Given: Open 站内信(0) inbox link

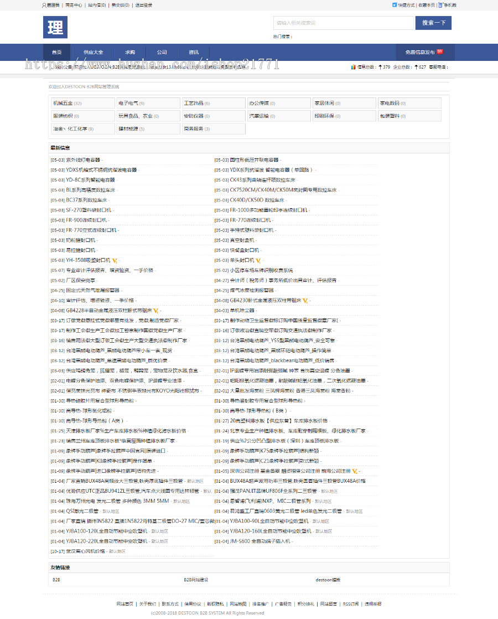Looking at the screenshot, I should pyautogui.click(x=97, y=5).
